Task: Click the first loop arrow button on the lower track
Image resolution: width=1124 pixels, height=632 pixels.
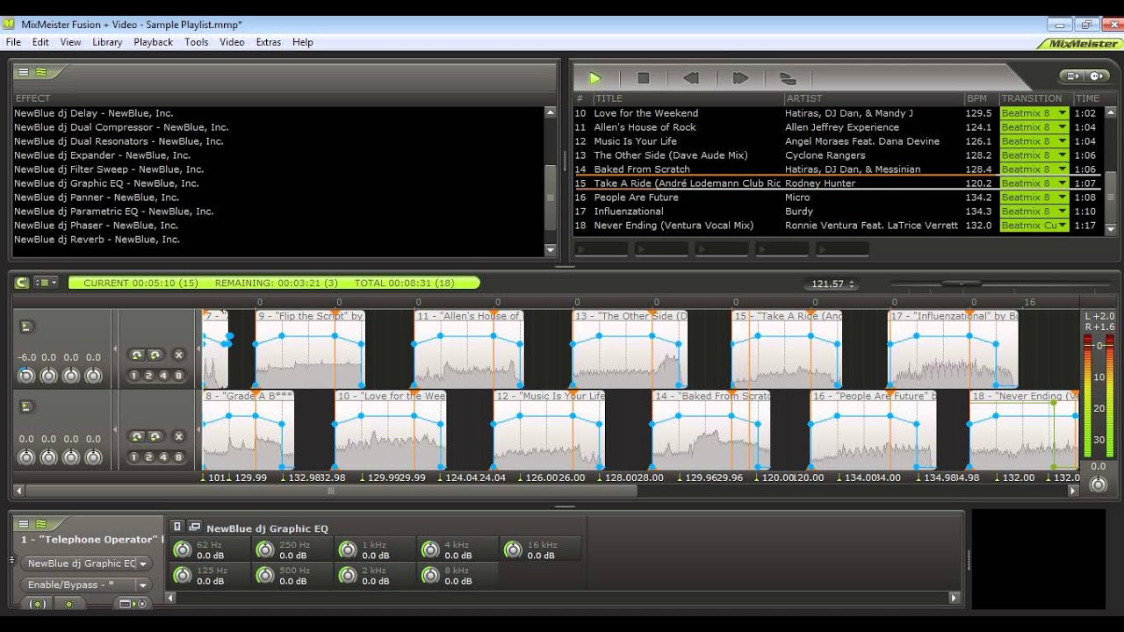Action: [136, 436]
